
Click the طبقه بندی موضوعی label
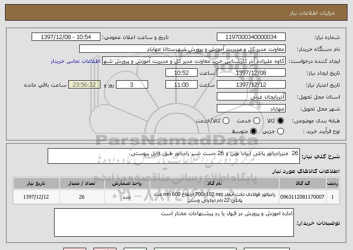point(316,121)
